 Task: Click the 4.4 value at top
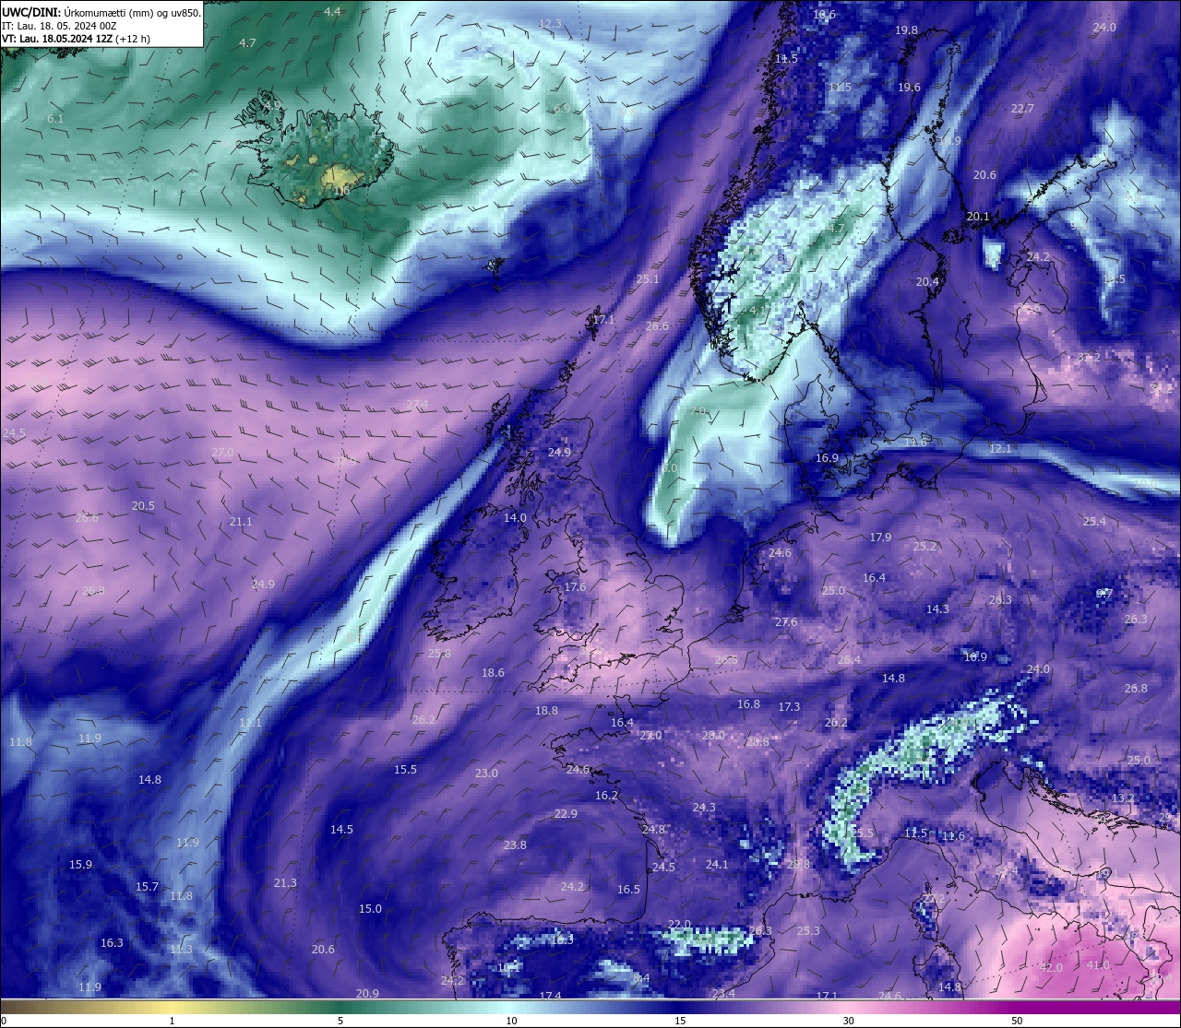332,12
